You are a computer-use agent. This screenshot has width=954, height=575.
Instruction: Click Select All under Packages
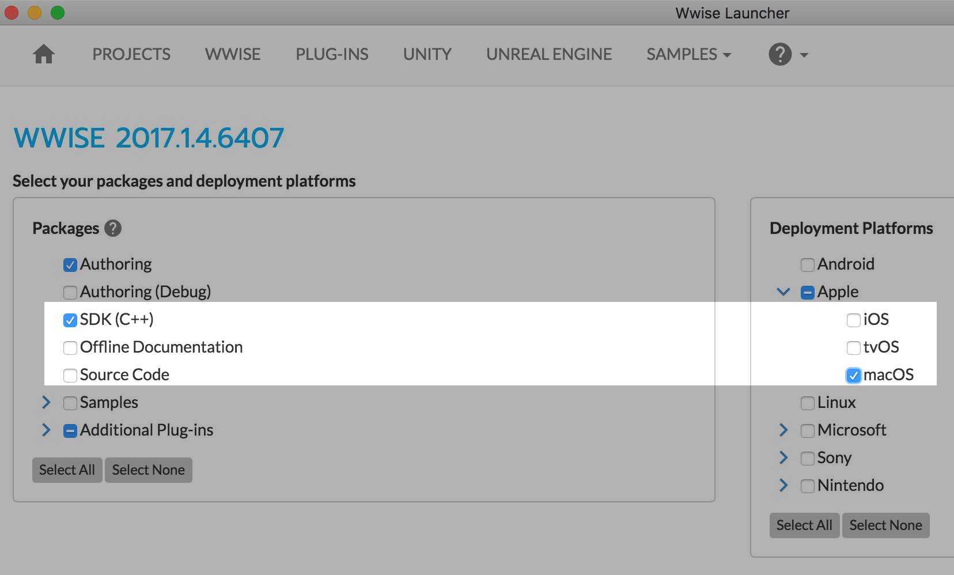tap(67, 470)
